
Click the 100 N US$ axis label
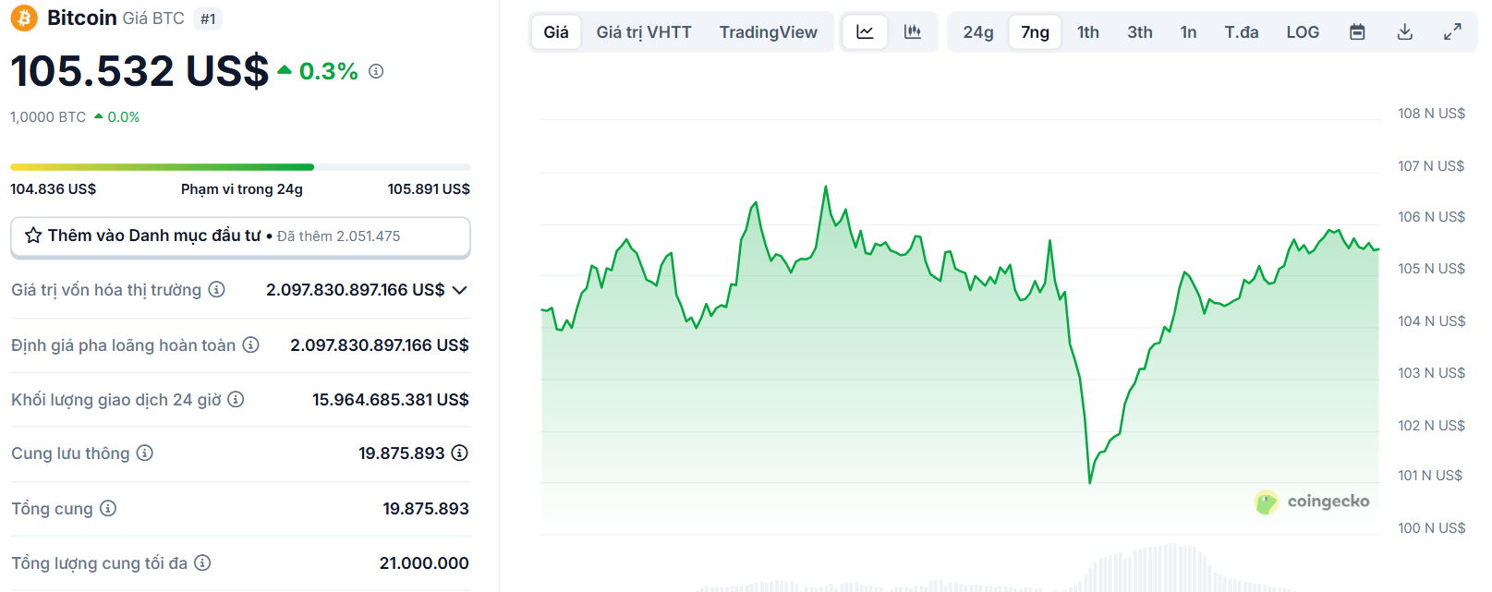click(x=1431, y=528)
